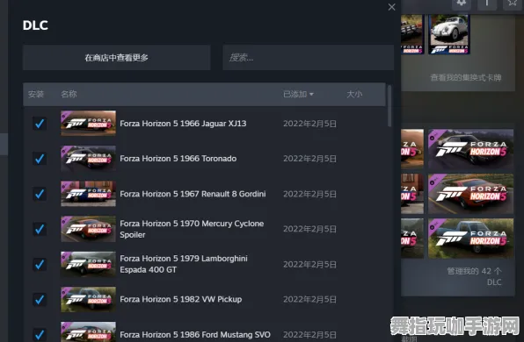Select Forza Horizon 5 1966 Toronado text
524x342 pixels.
tap(178, 159)
